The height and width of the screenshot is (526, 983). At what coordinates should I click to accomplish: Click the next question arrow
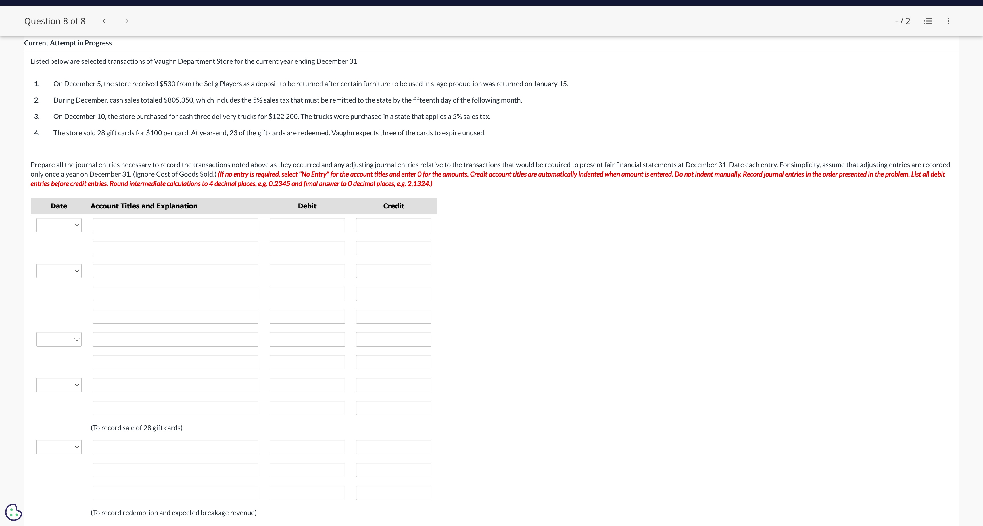127,21
